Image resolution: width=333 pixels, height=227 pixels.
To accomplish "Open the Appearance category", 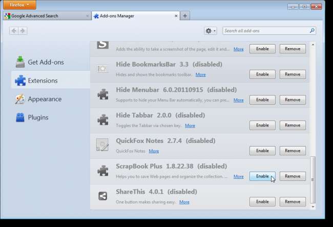I will [x=51, y=99].
